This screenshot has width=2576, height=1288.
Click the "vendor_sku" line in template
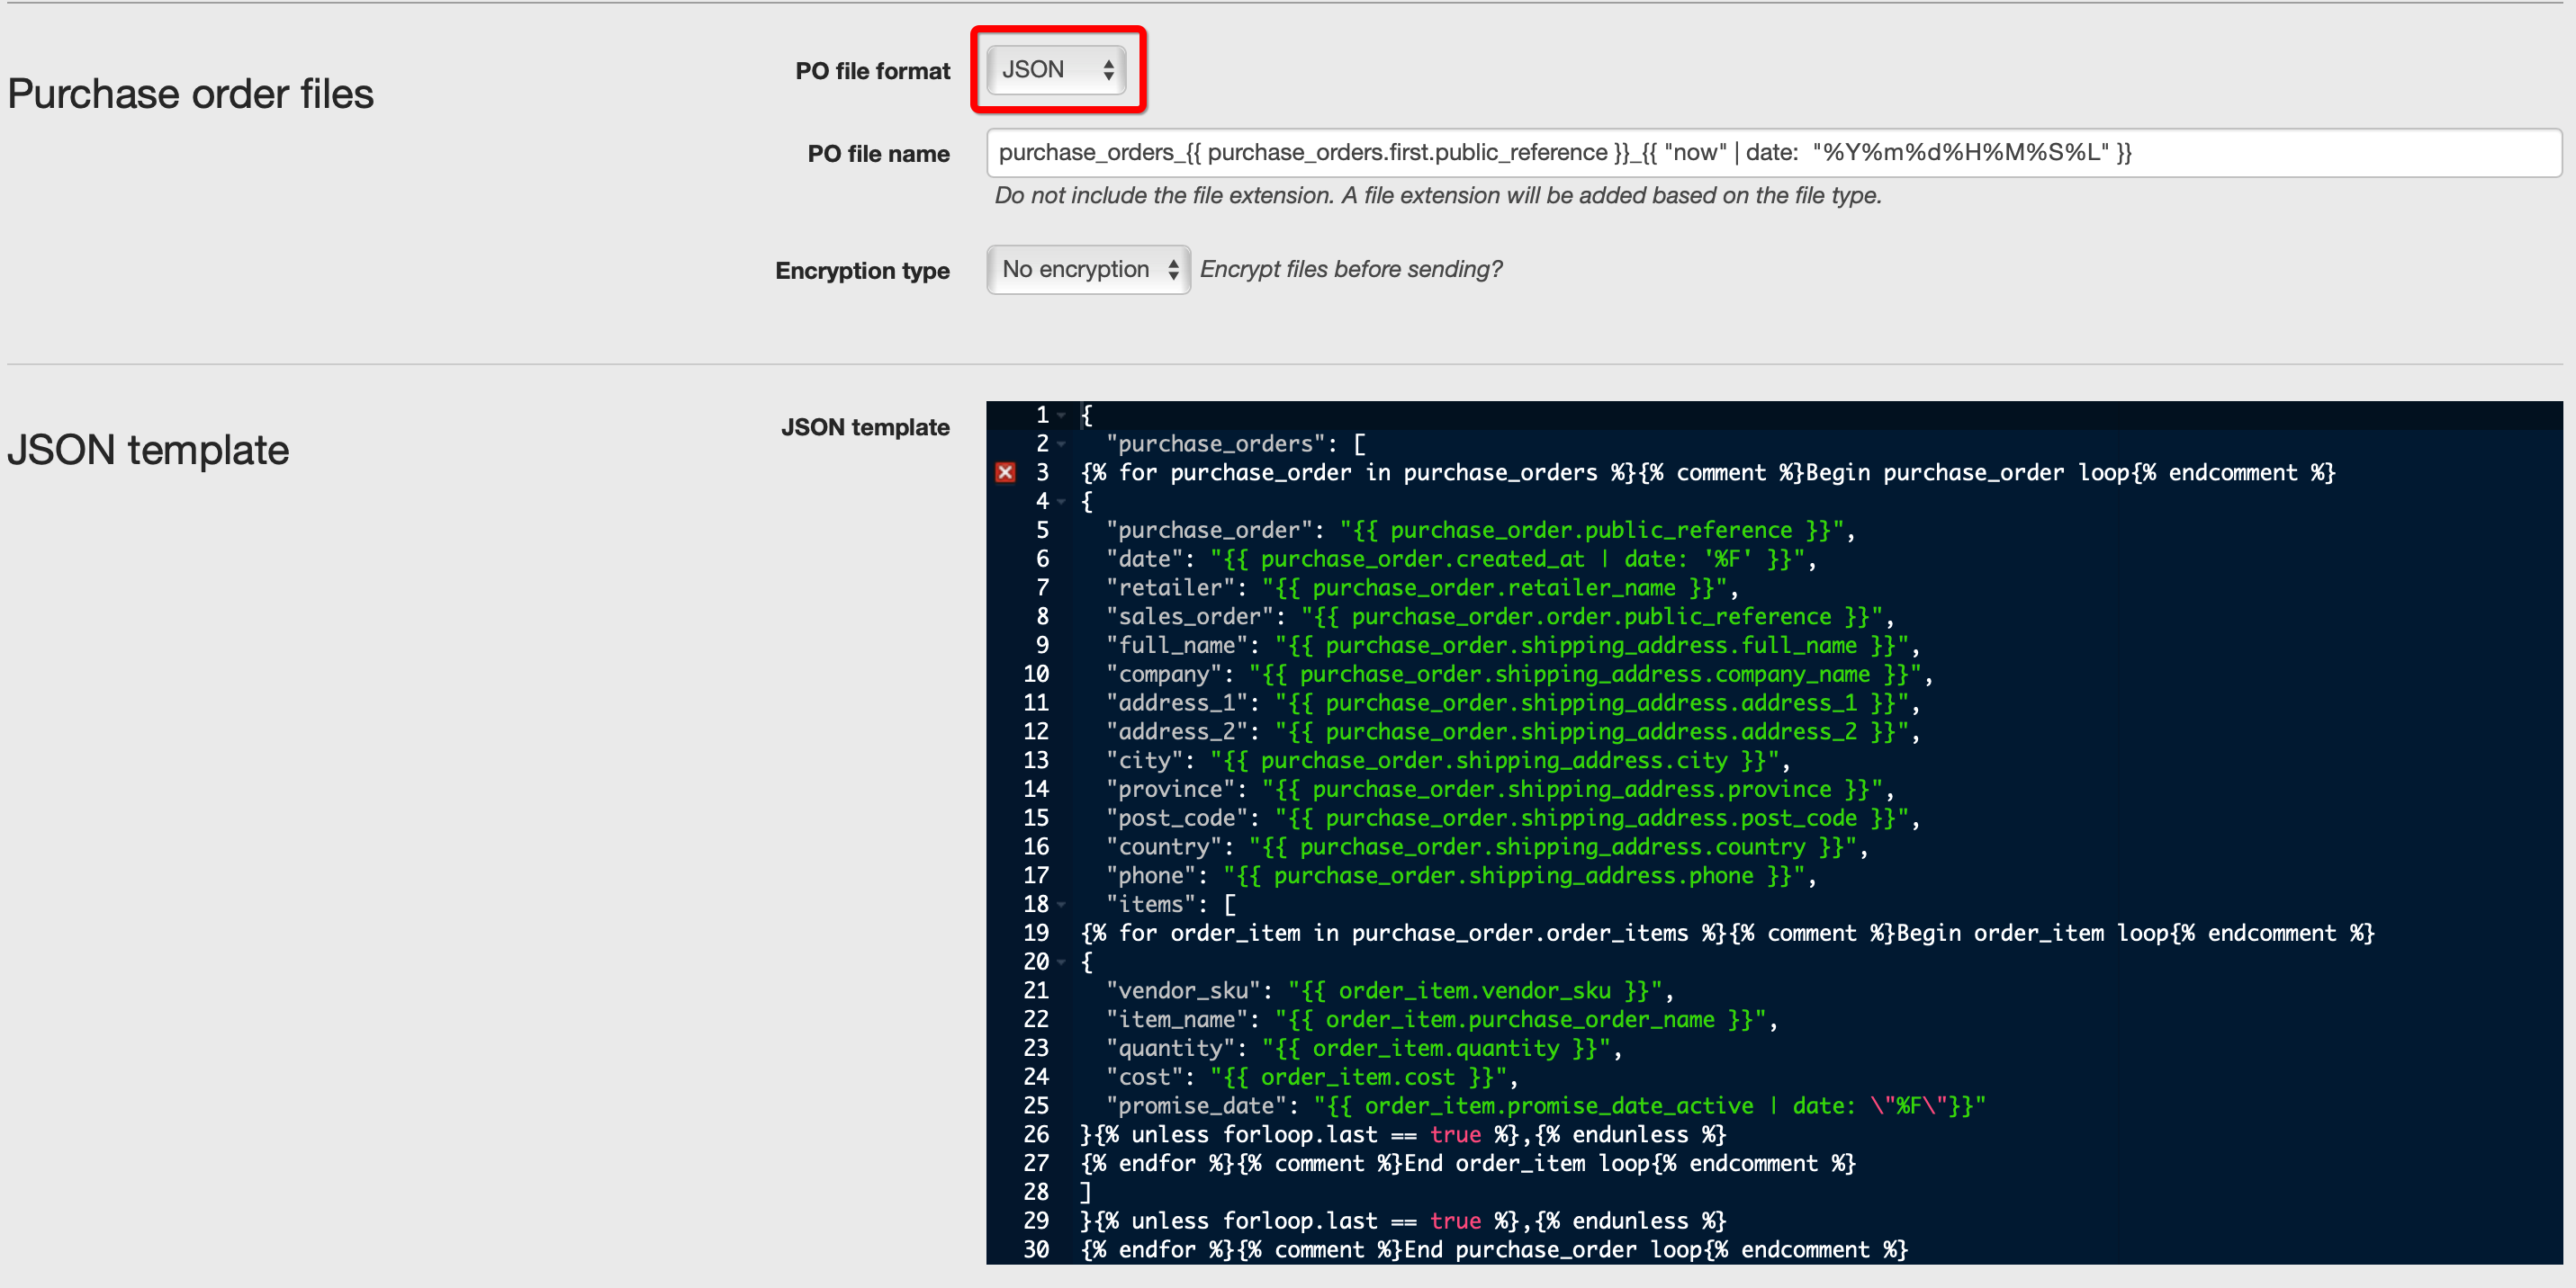click(1389, 991)
